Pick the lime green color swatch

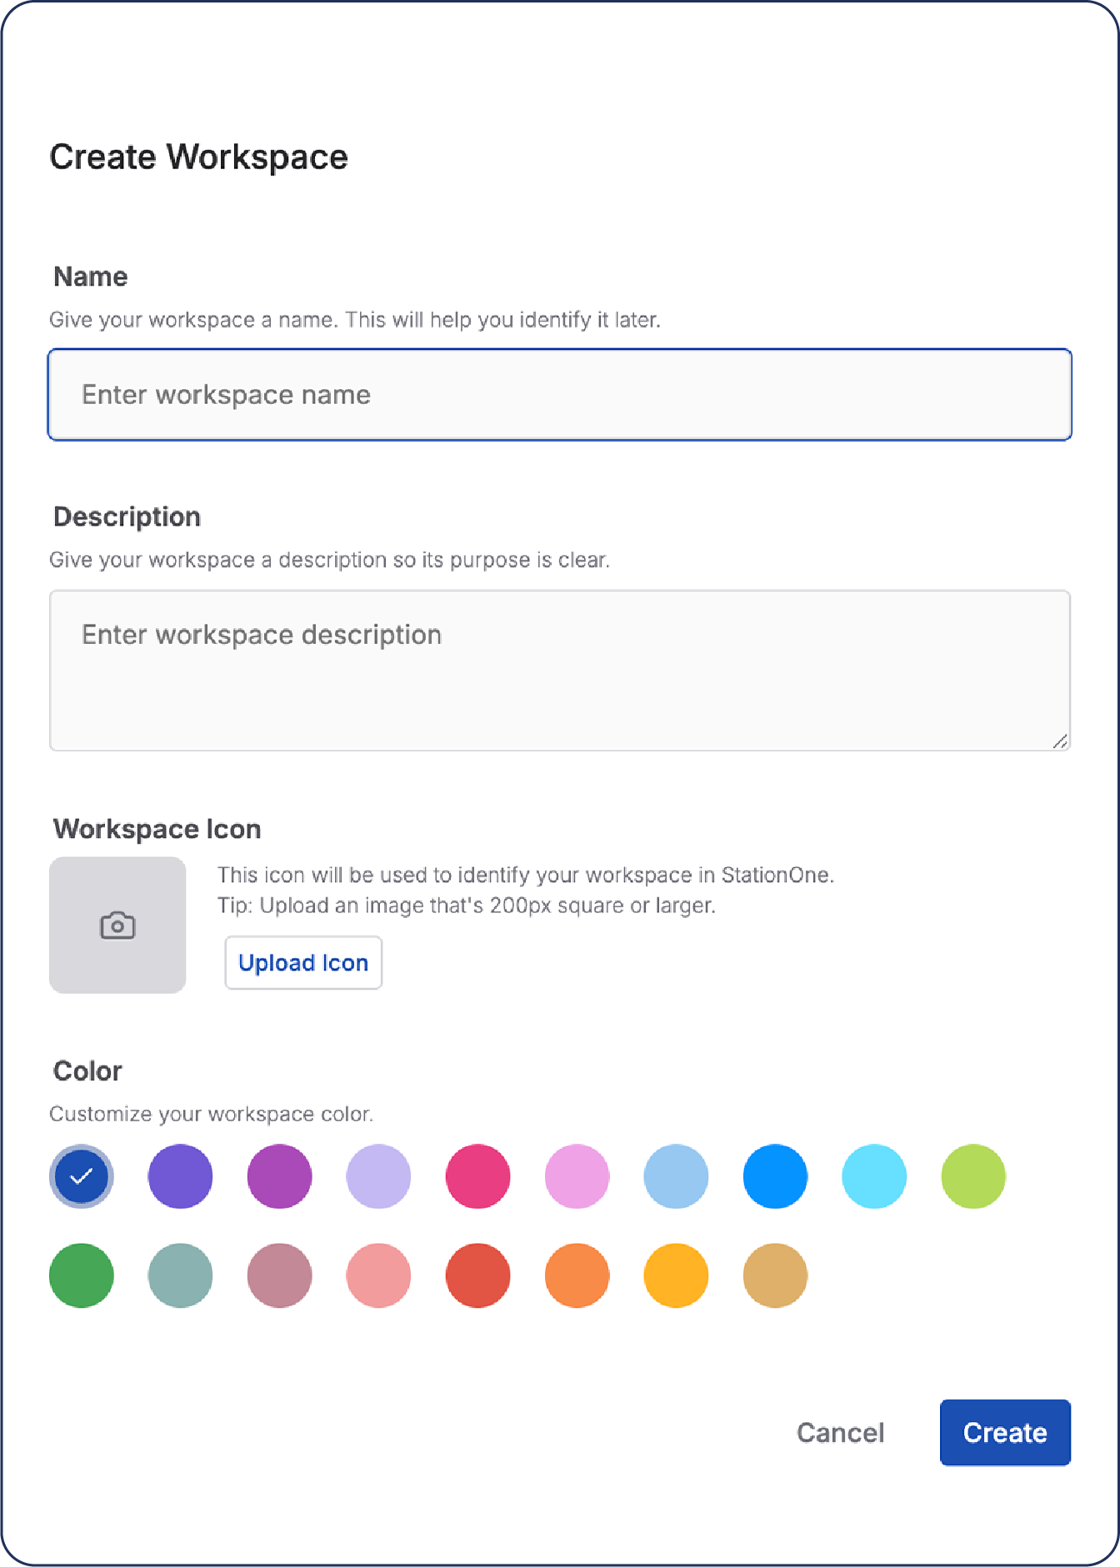pos(972,1176)
